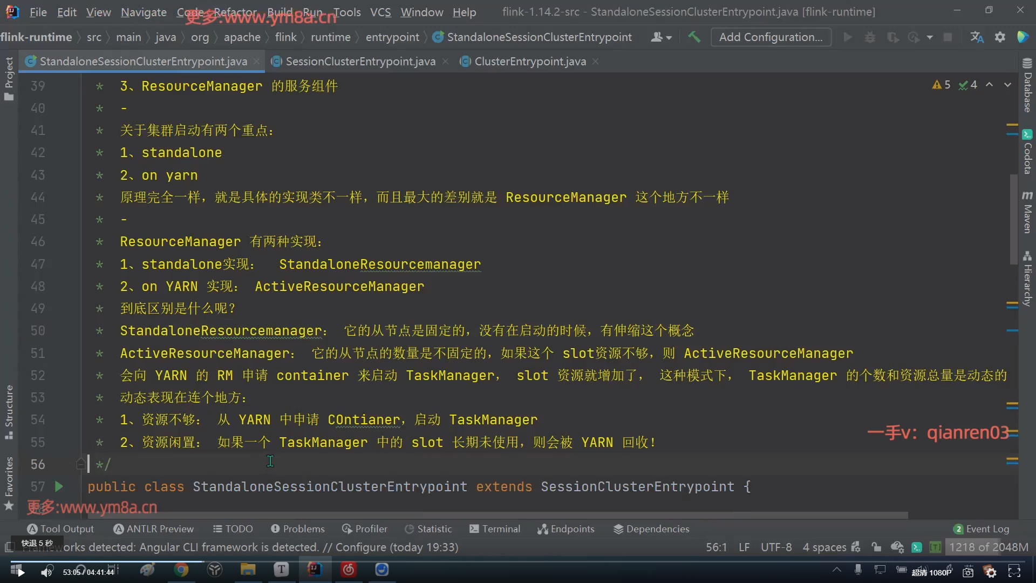Expand the user account dropdown
This screenshot has width=1036, height=583.
(661, 37)
